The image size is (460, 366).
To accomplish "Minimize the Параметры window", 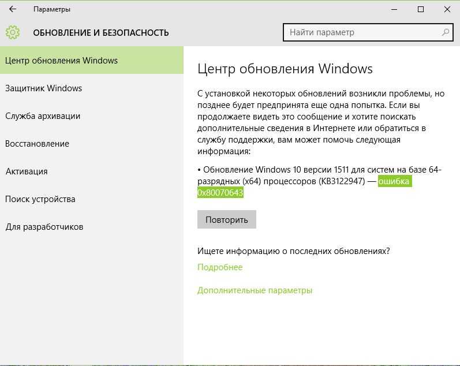I will point(394,9).
